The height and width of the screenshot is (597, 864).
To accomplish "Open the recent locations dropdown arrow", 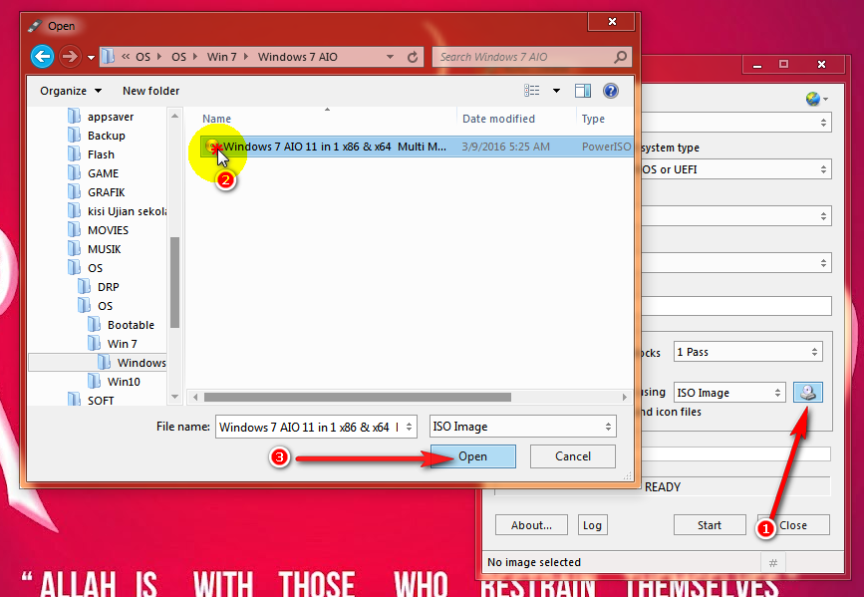I will tap(91, 58).
